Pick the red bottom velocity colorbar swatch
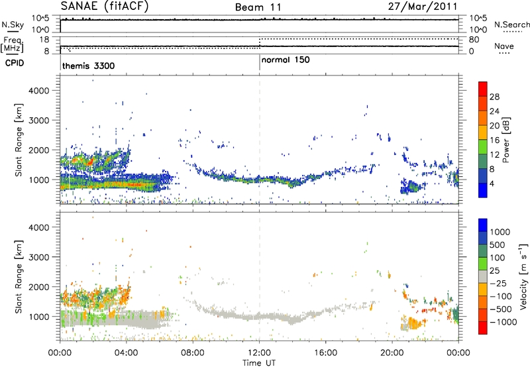Image resolution: width=530 pixels, height=367 pixels. pyautogui.click(x=483, y=328)
